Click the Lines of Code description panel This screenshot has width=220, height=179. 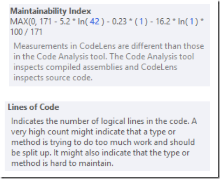(107, 136)
